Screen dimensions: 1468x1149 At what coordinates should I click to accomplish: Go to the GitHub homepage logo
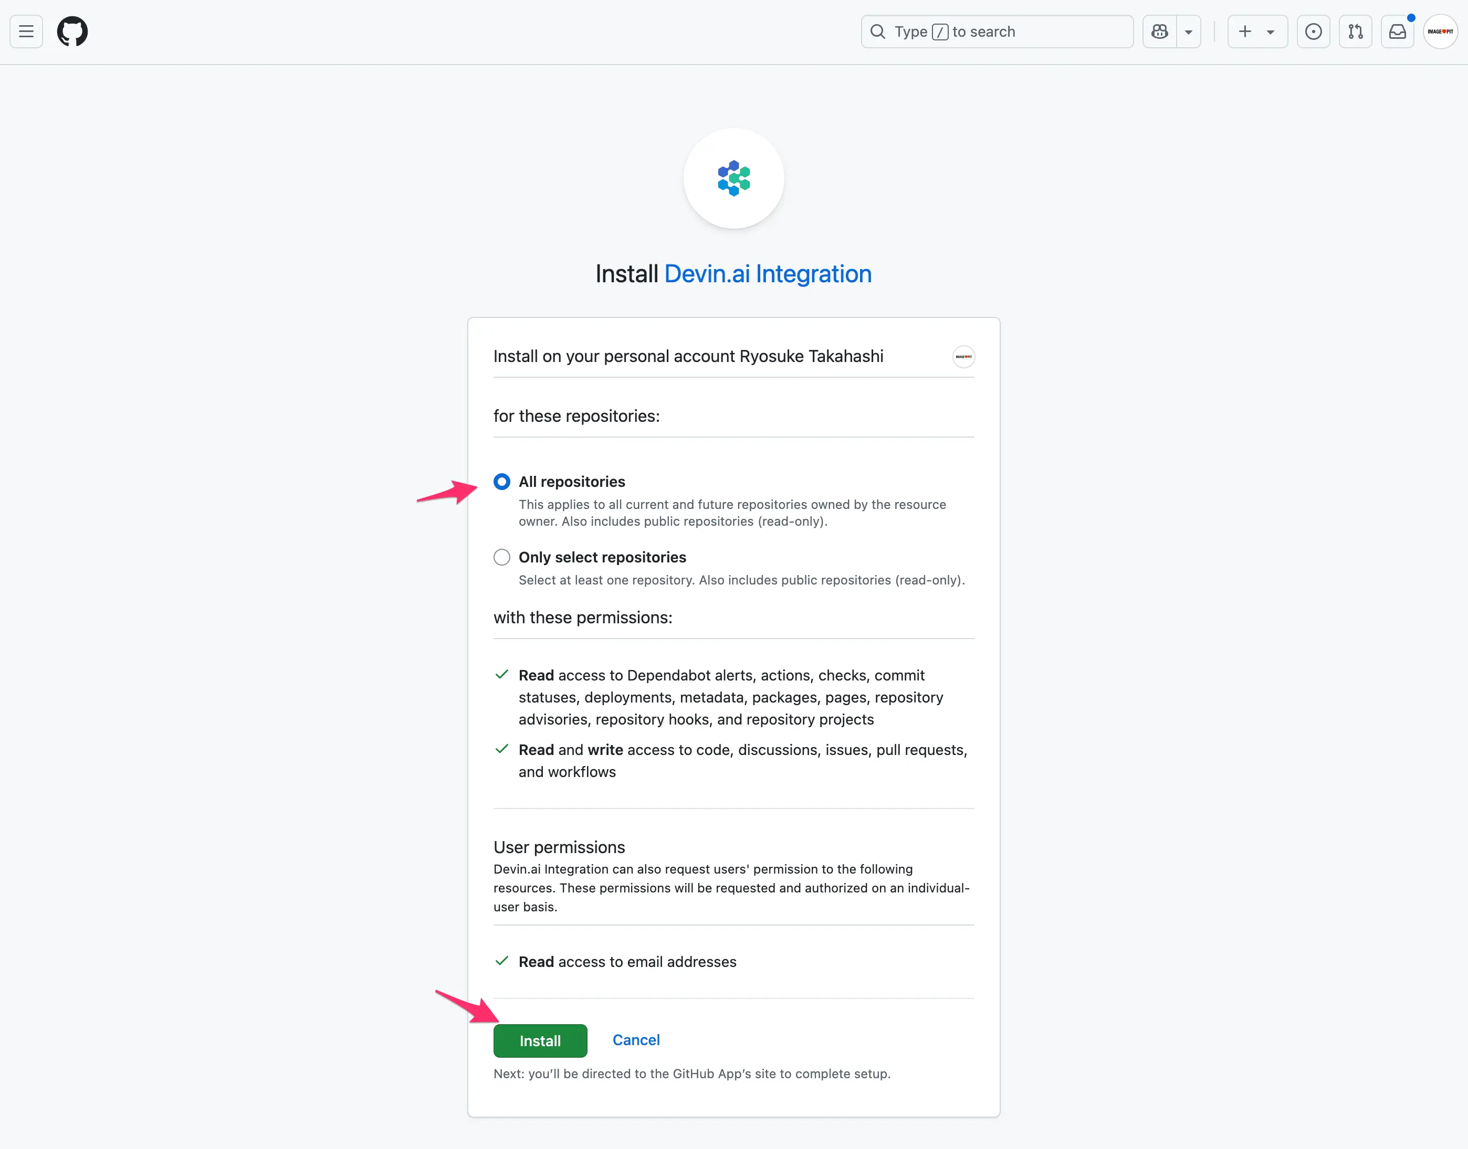72,31
